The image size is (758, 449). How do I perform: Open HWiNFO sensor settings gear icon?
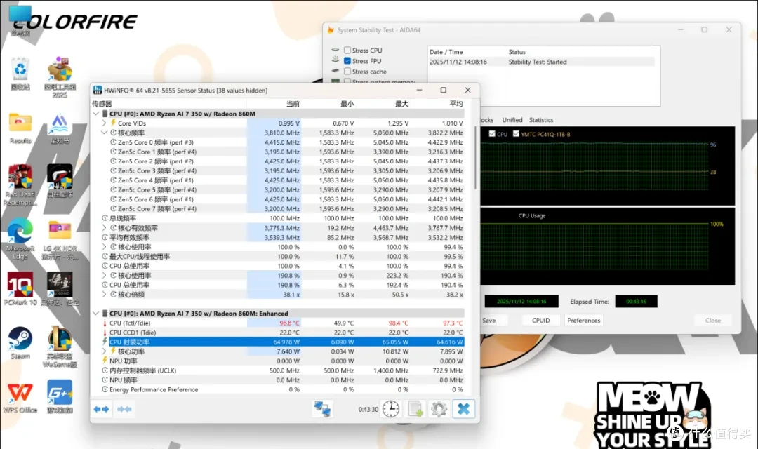(439, 409)
